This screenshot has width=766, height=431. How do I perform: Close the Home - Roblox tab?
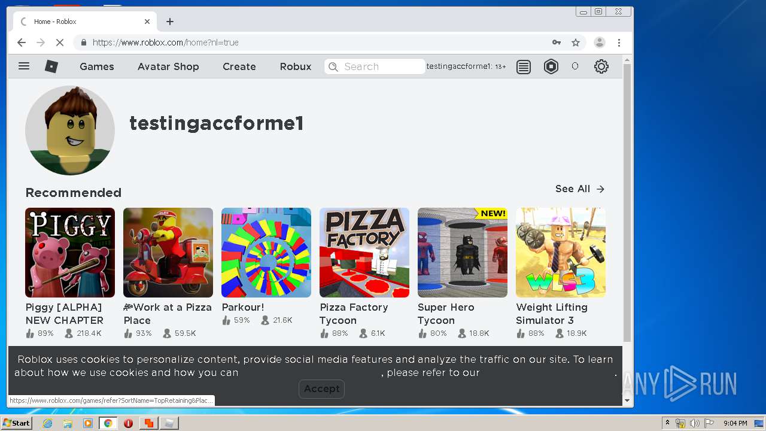(x=147, y=22)
